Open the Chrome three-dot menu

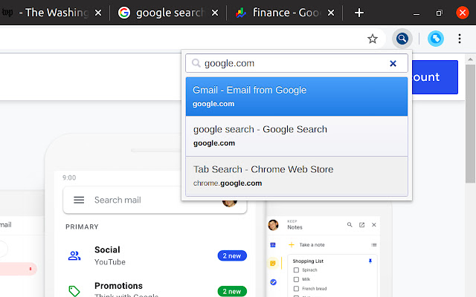460,39
